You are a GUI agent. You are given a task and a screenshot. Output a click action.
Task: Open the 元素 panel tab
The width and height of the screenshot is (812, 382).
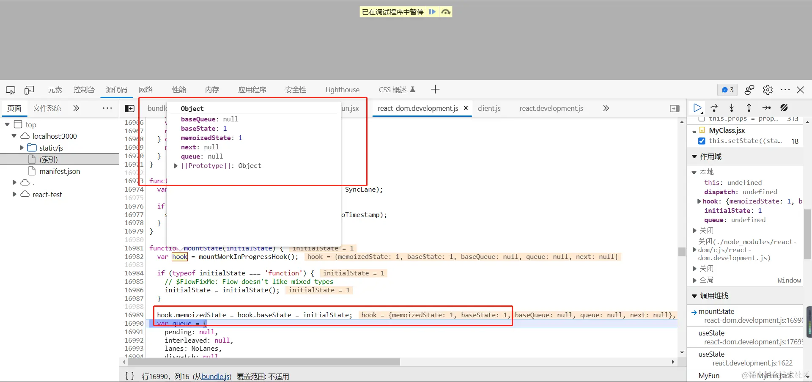55,90
